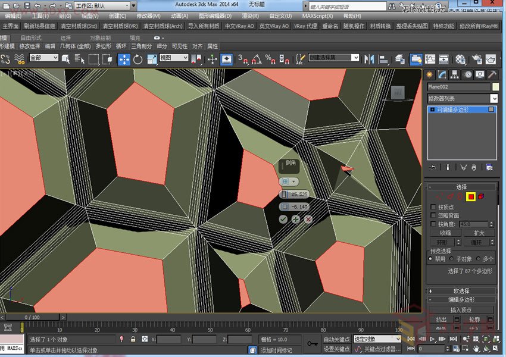Image resolution: width=506 pixels, height=357 pixels.
Task: Toggle Show End Result icon
Action: coord(448,167)
